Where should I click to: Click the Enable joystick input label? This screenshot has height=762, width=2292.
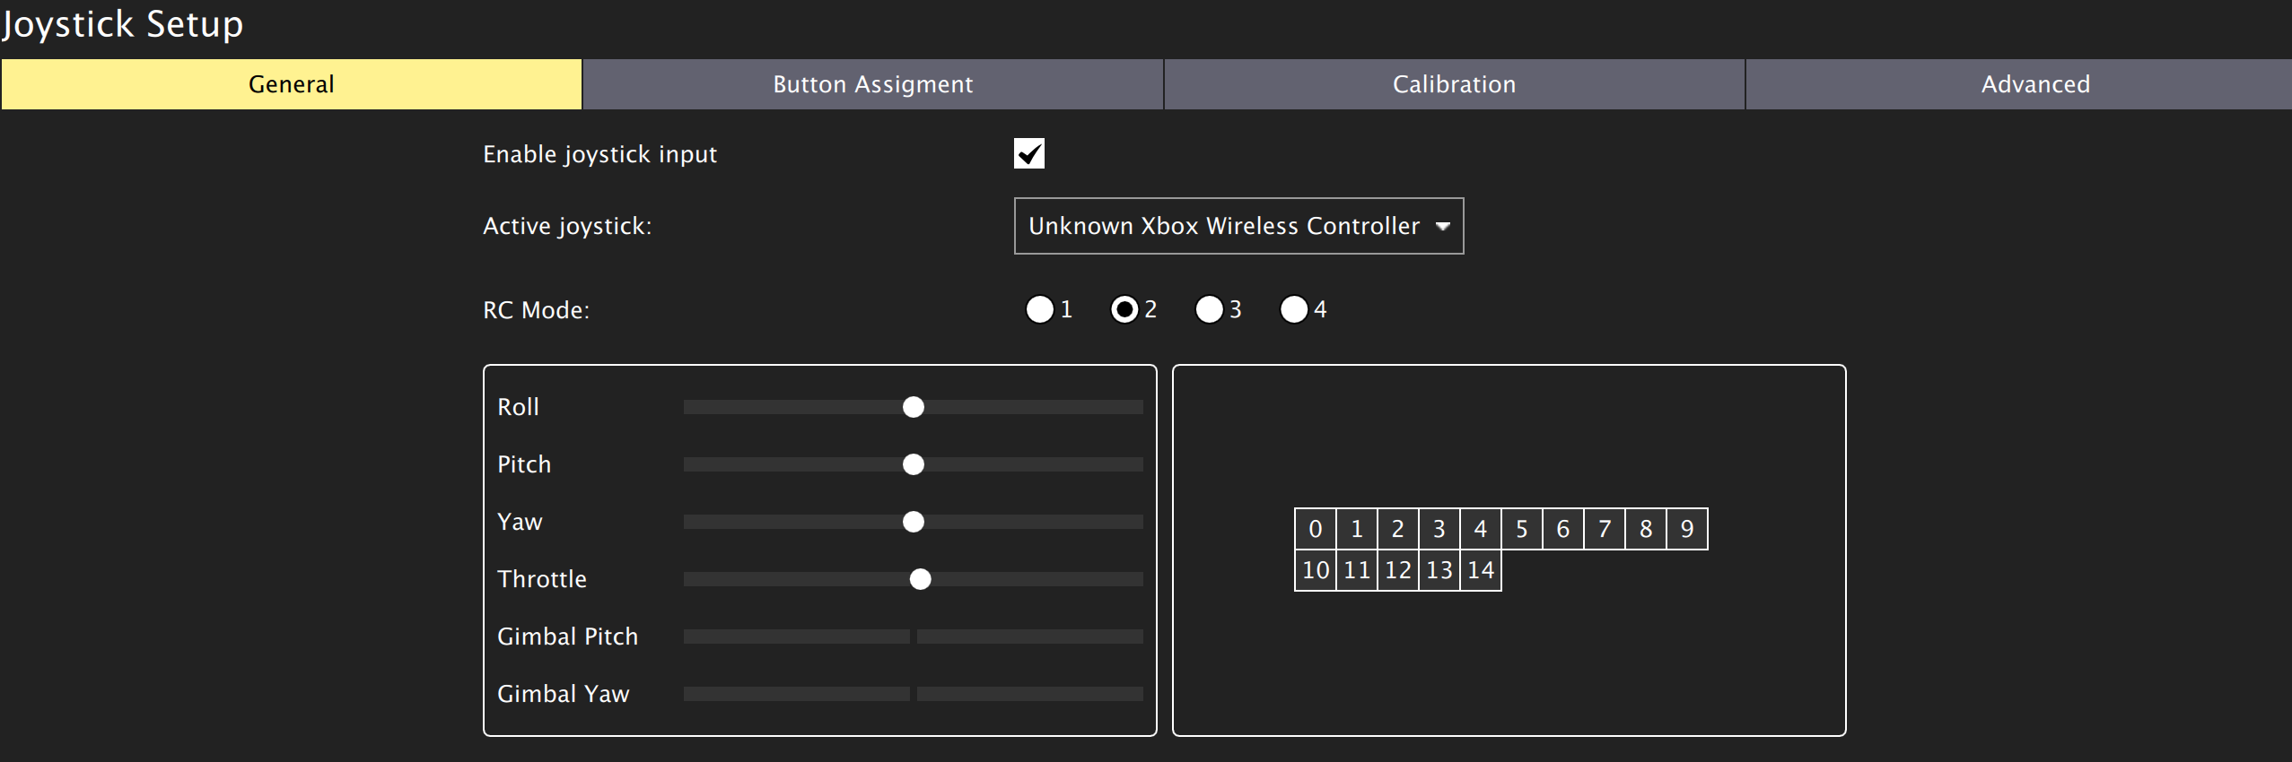(600, 154)
